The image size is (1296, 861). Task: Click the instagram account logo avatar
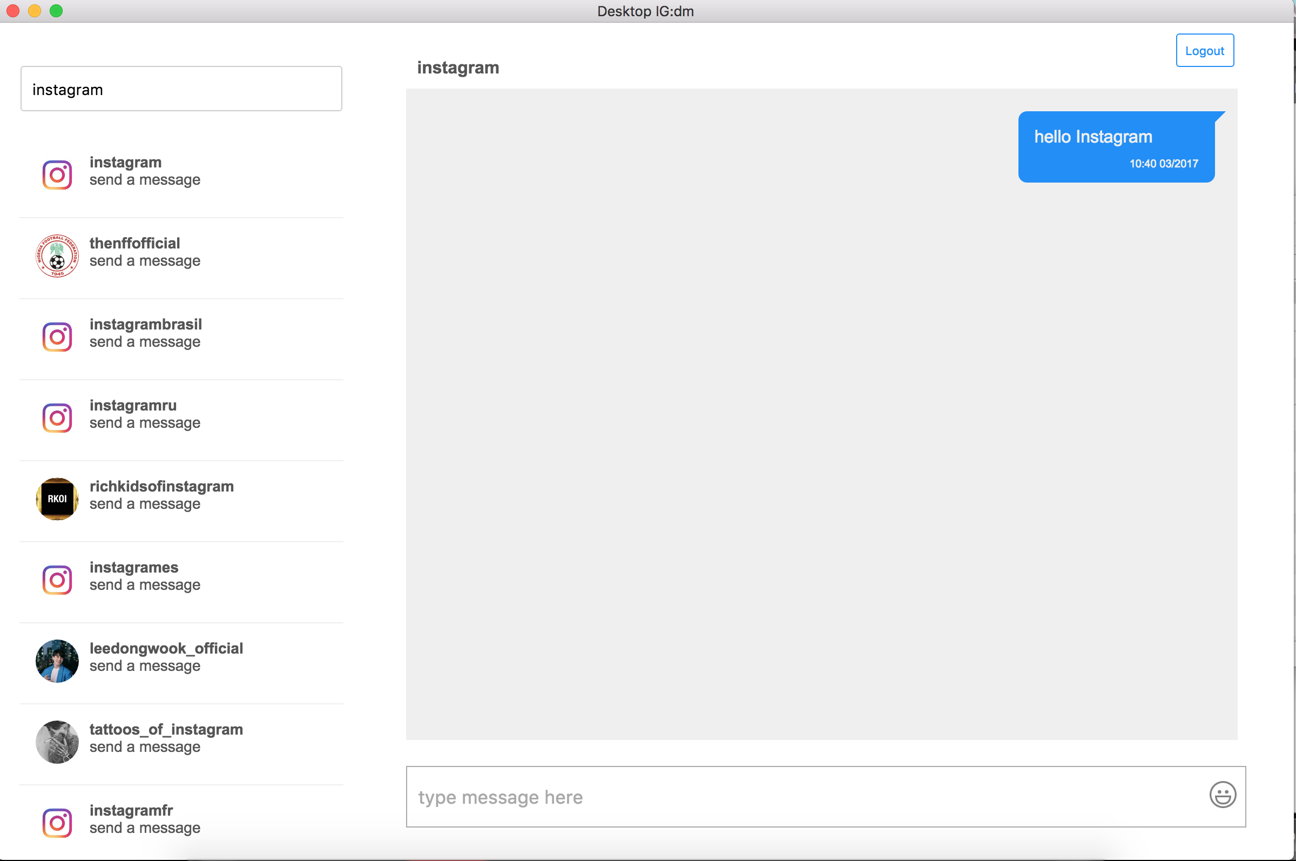[57, 174]
